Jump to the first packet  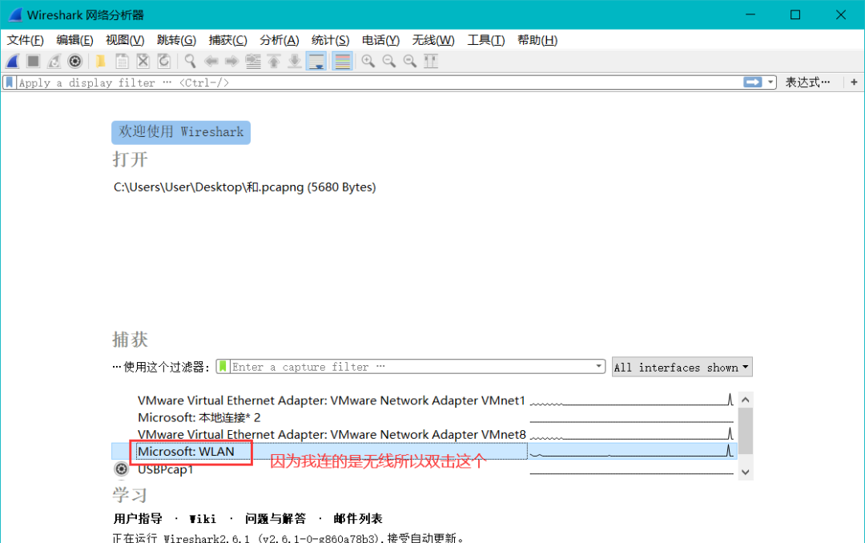tap(274, 61)
